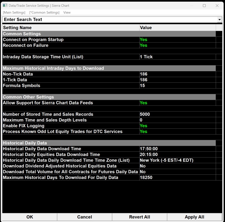The width and height of the screenshot is (225, 222).
Task: Select the 1-Tick Data setting name
Action: pos(71,80)
